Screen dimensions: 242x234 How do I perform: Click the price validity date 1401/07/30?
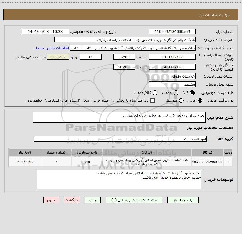(x=172, y=67)
